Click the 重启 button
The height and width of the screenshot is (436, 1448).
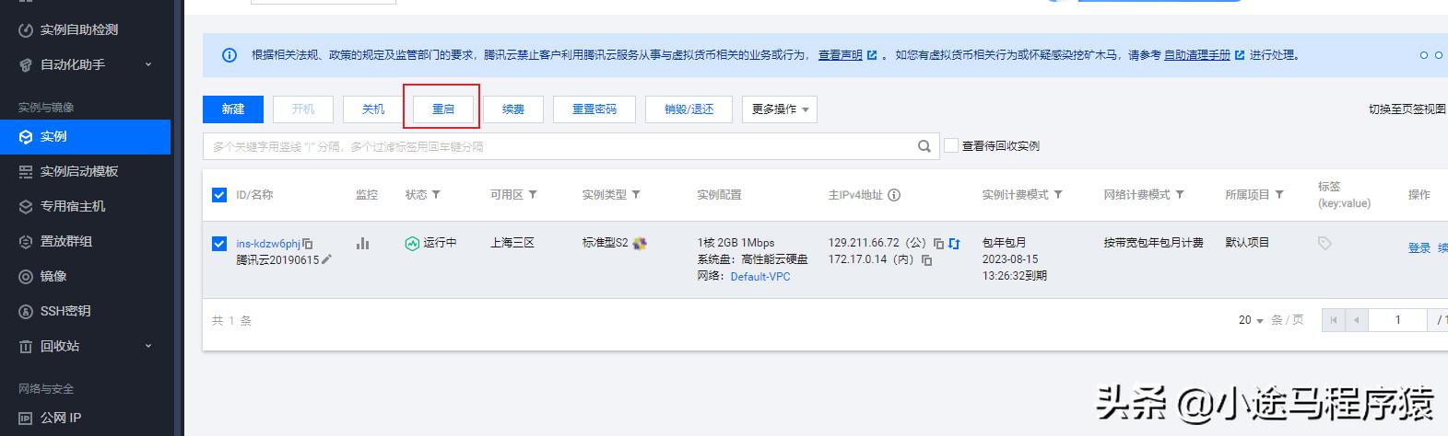(443, 109)
